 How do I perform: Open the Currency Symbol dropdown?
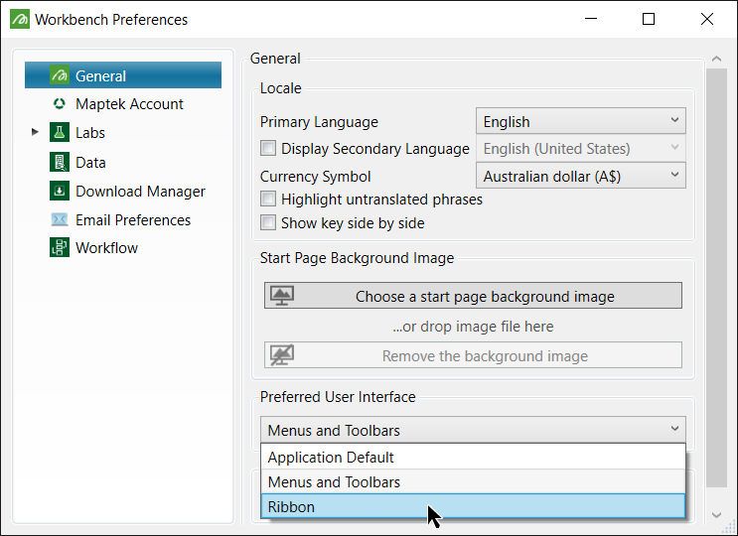click(x=581, y=176)
